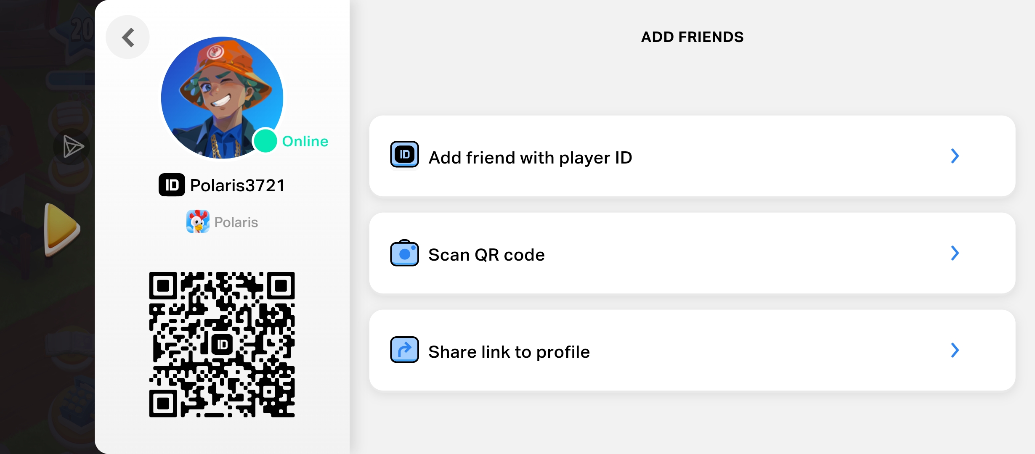Open Add friend with player ID
The height and width of the screenshot is (454, 1035).
tap(530, 158)
